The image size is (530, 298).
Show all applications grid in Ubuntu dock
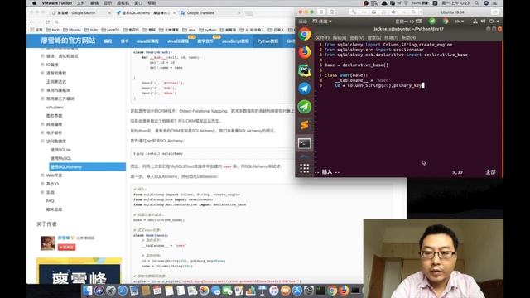pyautogui.click(x=304, y=168)
